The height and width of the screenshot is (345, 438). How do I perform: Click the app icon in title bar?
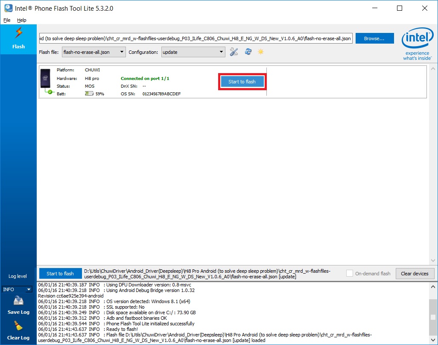pyautogui.click(x=9, y=8)
